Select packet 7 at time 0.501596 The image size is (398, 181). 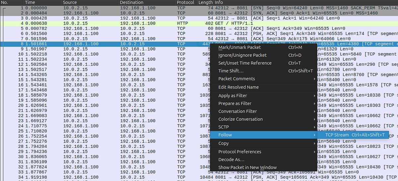click(x=199, y=39)
